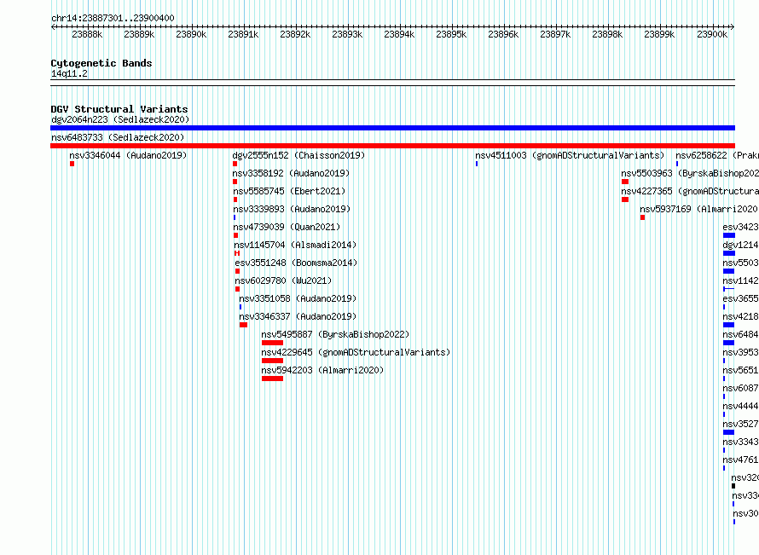
Task: Click the red bar beneath nsv4229645
Action: [x=272, y=361]
